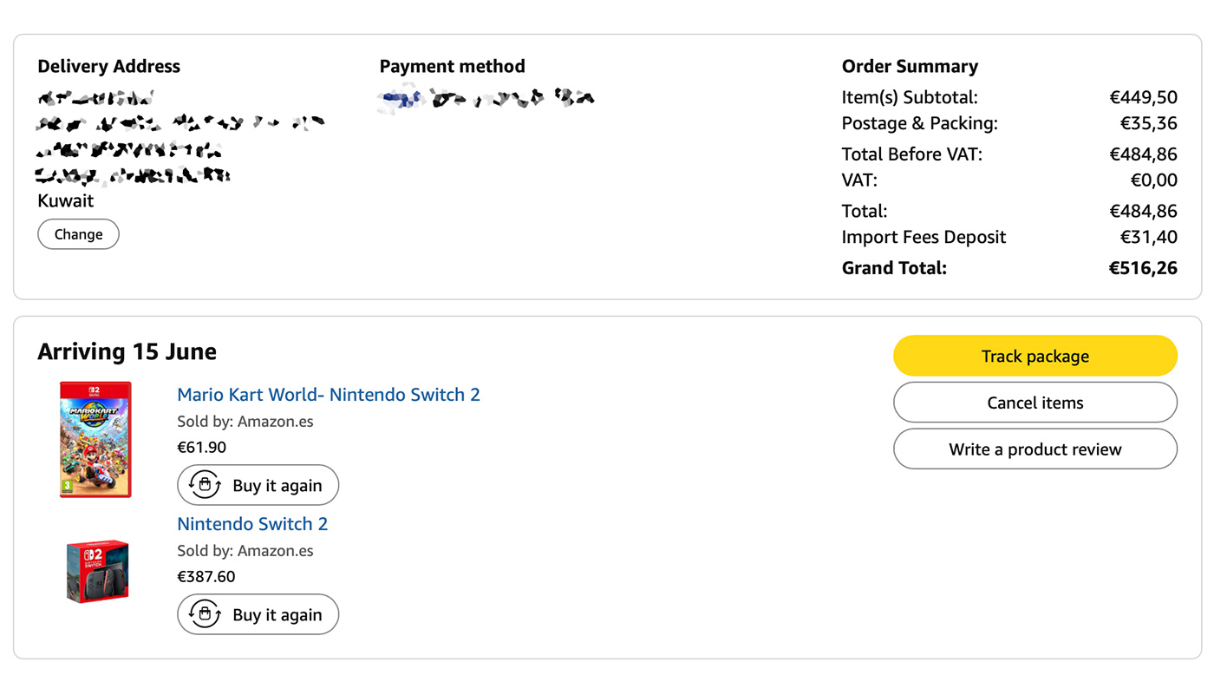Click the Nintendo Switch 2 box image
Viewport: 1214px width, 675px height.
(x=98, y=571)
